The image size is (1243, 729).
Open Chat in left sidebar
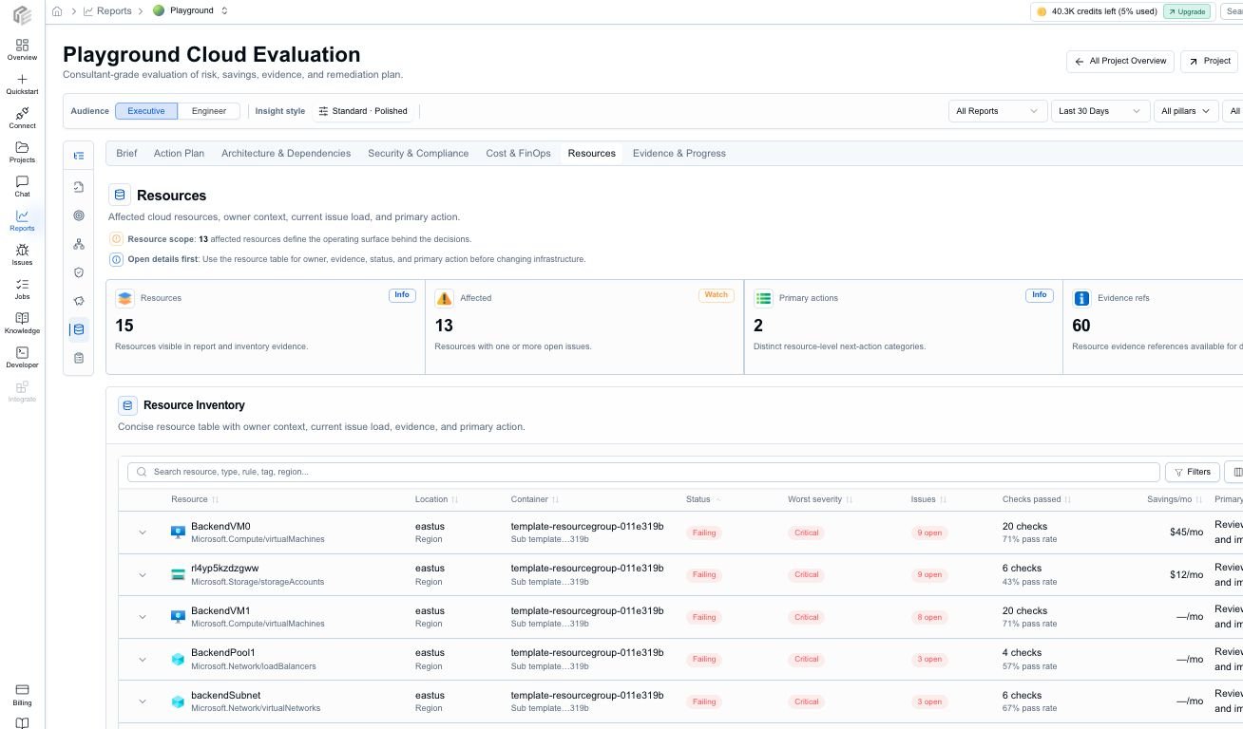22,187
